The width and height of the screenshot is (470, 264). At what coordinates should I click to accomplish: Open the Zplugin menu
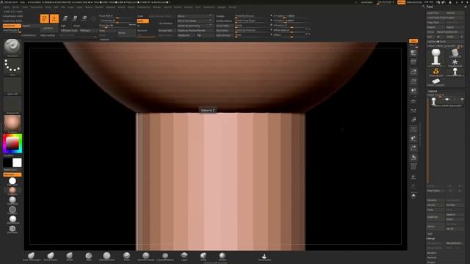[x=222, y=7]
